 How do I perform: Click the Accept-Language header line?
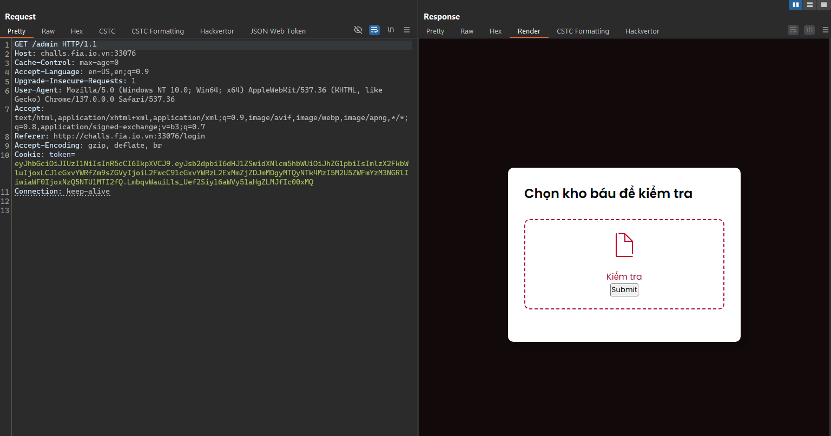point(82,71)
